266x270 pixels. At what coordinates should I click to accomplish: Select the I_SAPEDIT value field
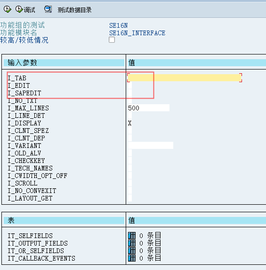tap(130, 93)
